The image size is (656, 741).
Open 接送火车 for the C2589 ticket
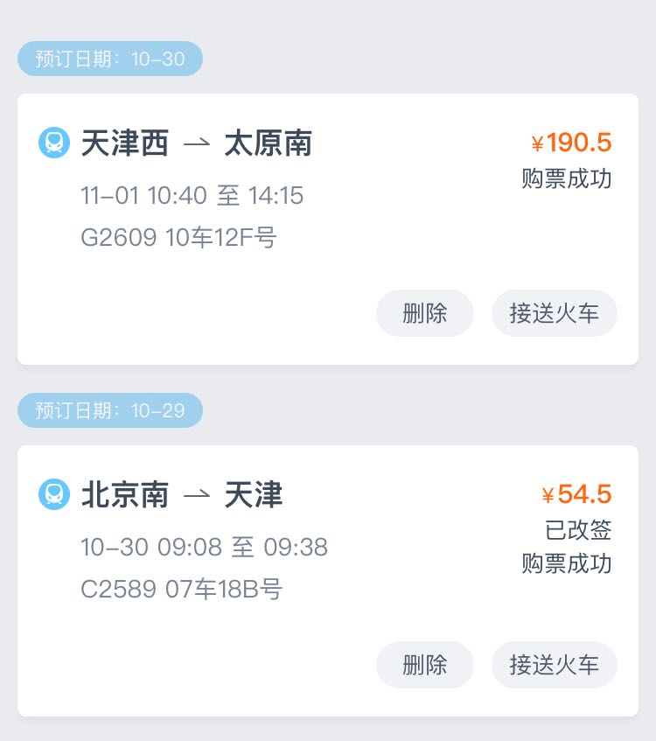pos(555,665)
